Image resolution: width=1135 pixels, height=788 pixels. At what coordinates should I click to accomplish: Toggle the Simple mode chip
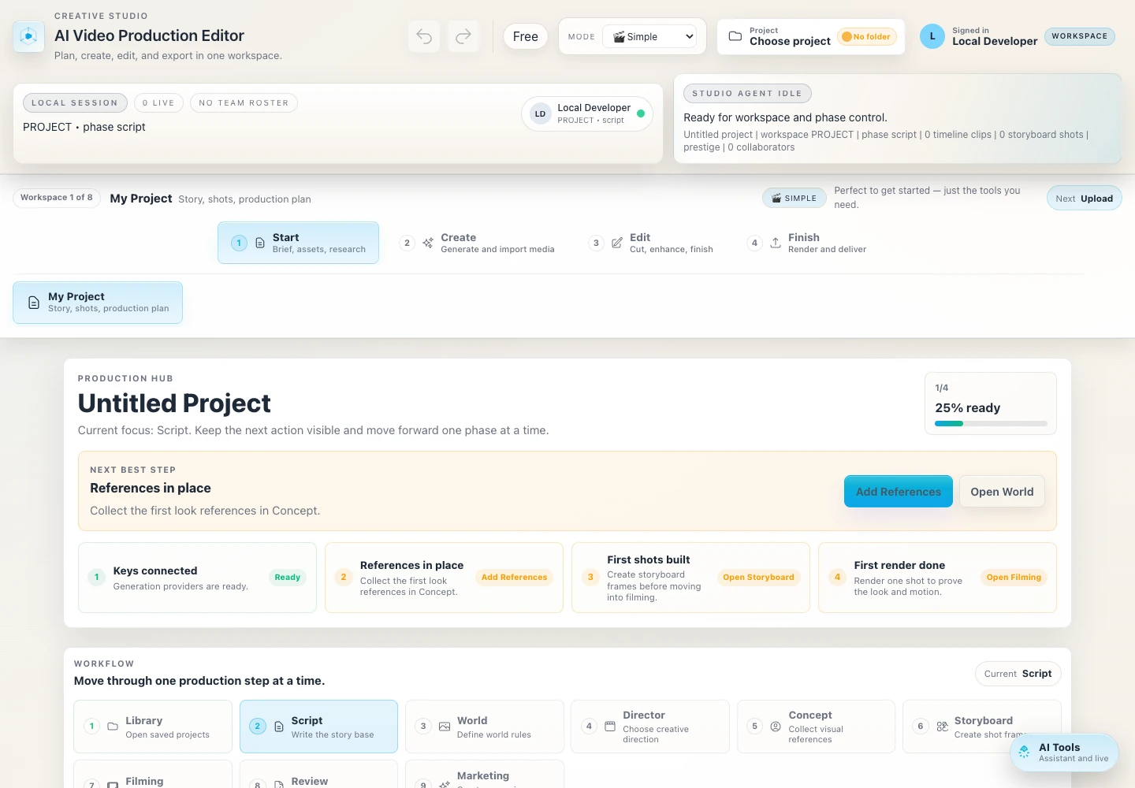pos(794,198)
